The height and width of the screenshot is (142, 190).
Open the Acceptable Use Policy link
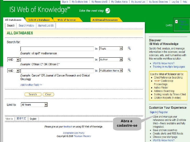[x=74, y=133]
